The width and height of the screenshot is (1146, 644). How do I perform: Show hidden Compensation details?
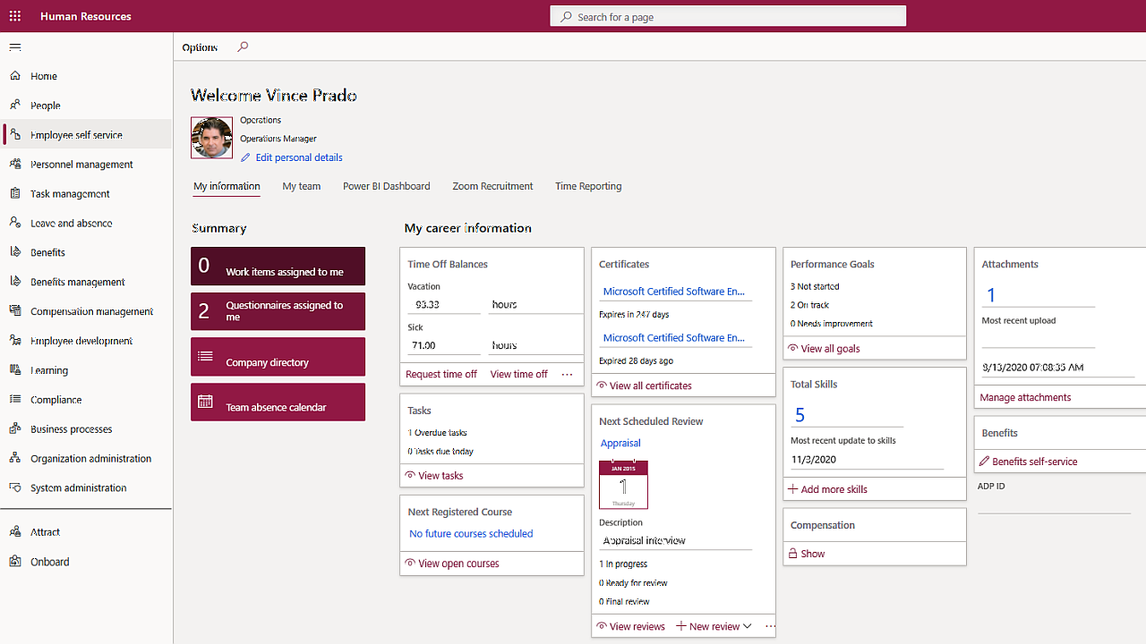click(807, 554)
